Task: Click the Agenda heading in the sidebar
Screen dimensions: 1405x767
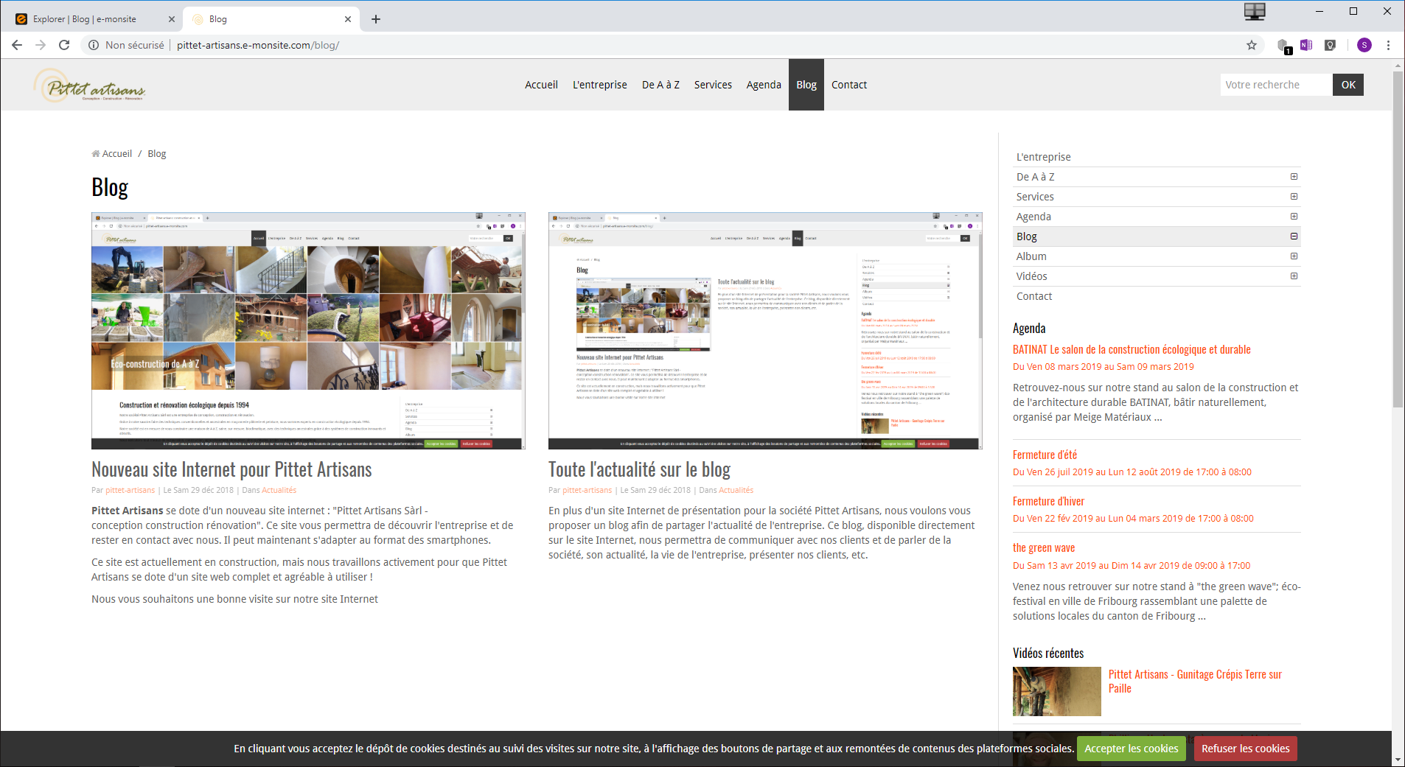Action: point(1029,329)
